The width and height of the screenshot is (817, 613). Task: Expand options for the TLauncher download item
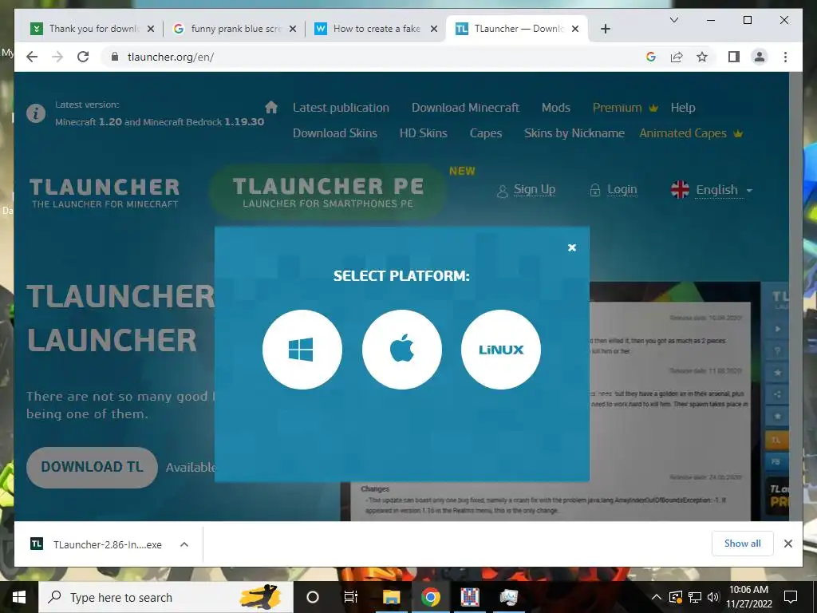(184, 544)
